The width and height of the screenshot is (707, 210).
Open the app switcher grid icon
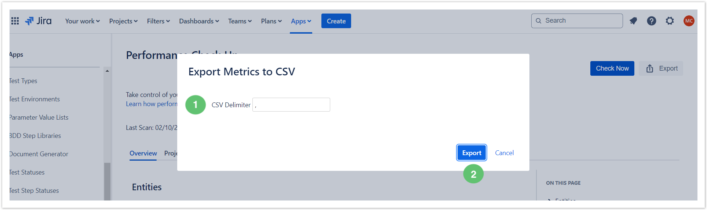[x=15, y=21]
